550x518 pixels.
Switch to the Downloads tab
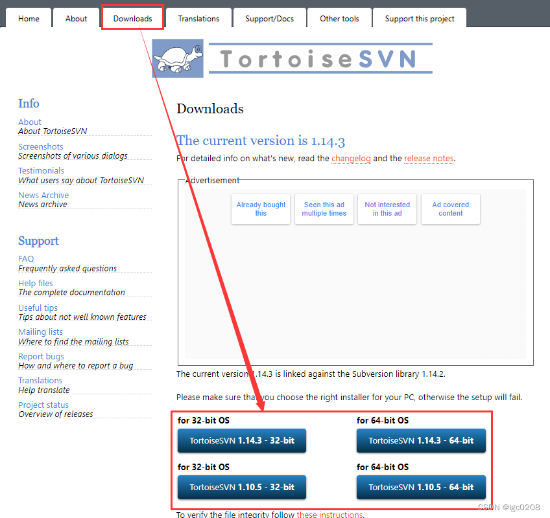(132, 19)
